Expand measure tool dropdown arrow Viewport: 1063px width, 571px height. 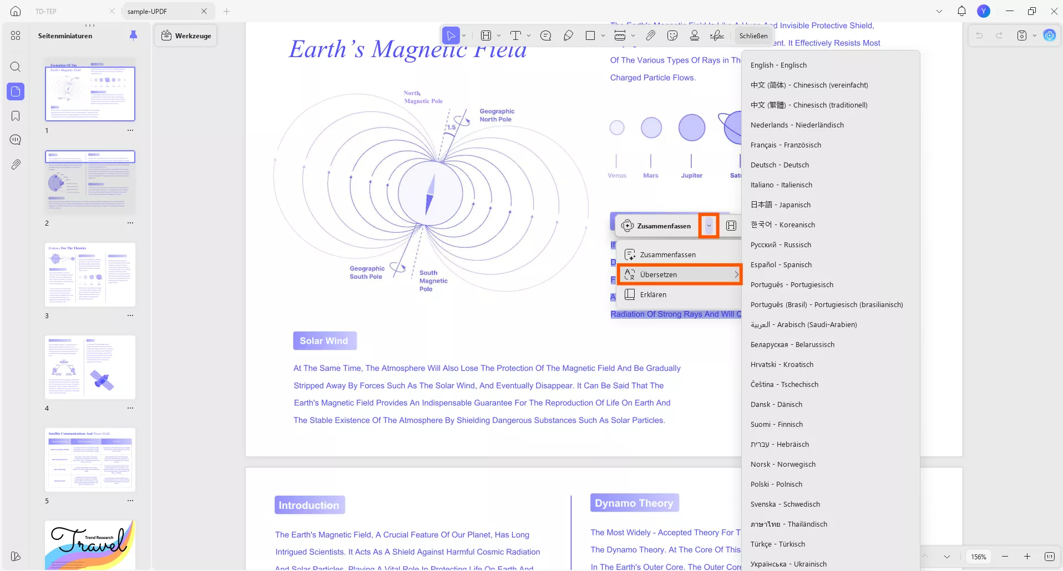pyautogui.click(x=633, y=35)
